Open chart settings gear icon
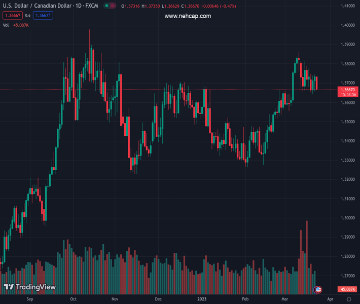Screen dimensions: 360x304 coord(349,299)
